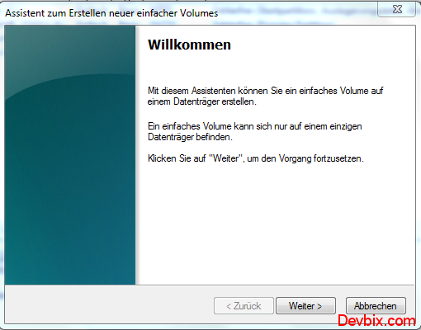The width and height of the screenshot is (421, 330).
Task: Open the Devbix.com red watermark link
Action: [x=376, y=321]
